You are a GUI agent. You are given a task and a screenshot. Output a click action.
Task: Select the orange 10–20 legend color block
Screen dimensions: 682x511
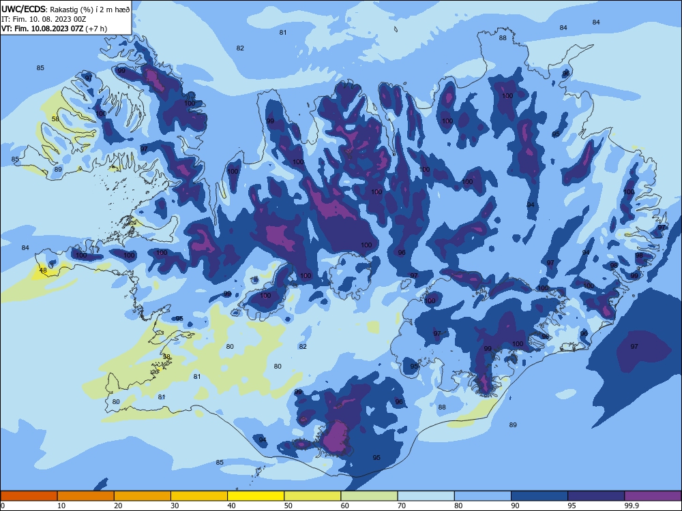[x=86, y=496]
